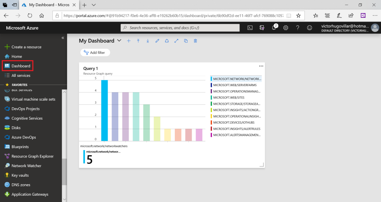Open new browser tab
Screen dimensions: 381x202
point(84,5)
